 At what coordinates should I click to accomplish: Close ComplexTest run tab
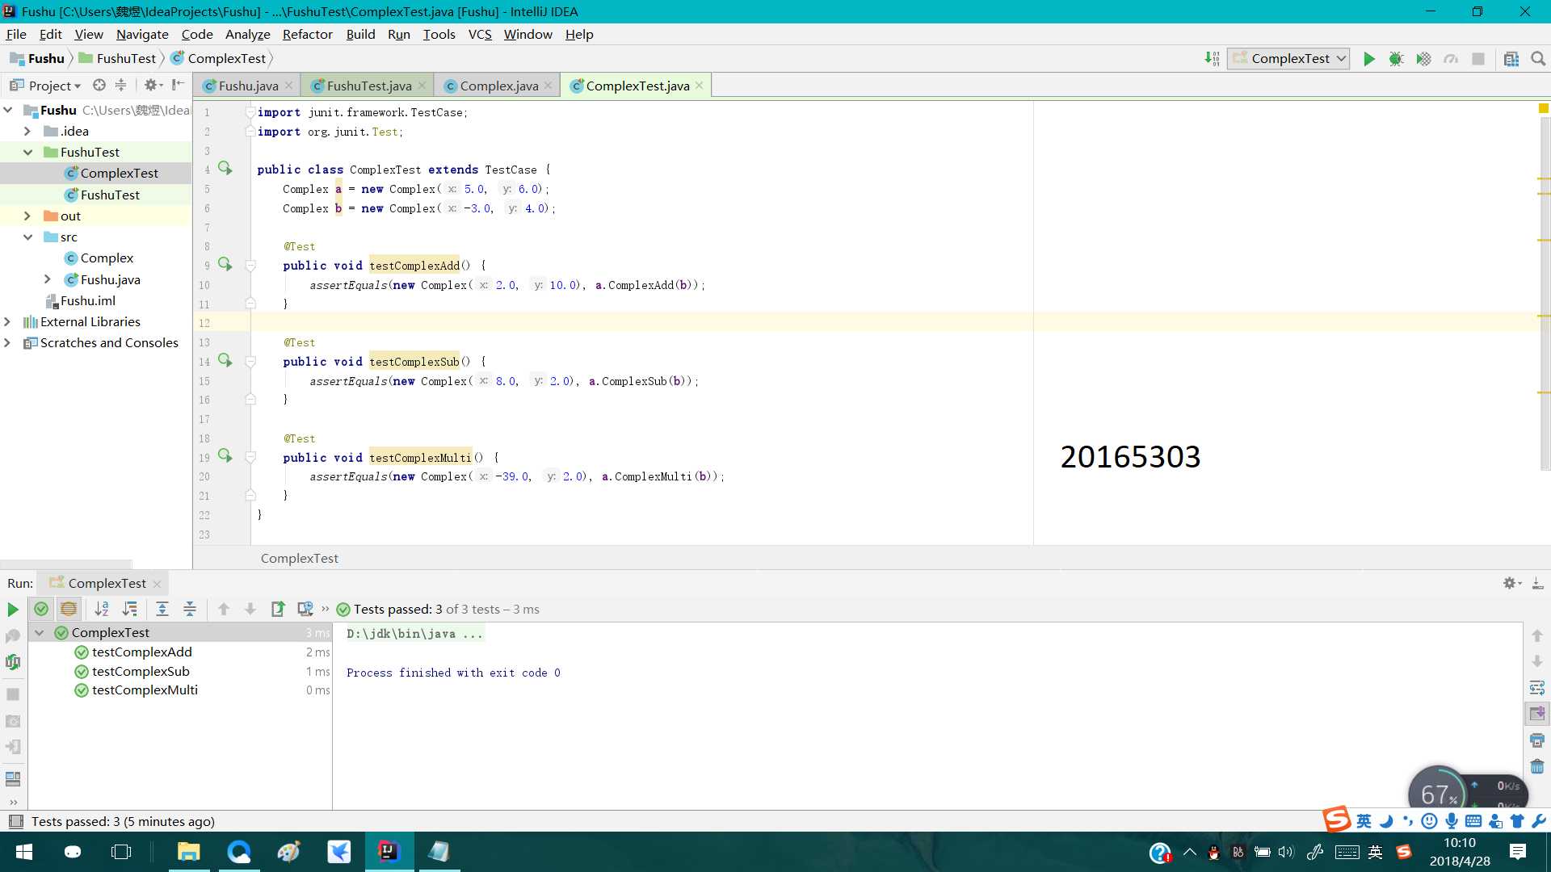(x=157, y=584)
